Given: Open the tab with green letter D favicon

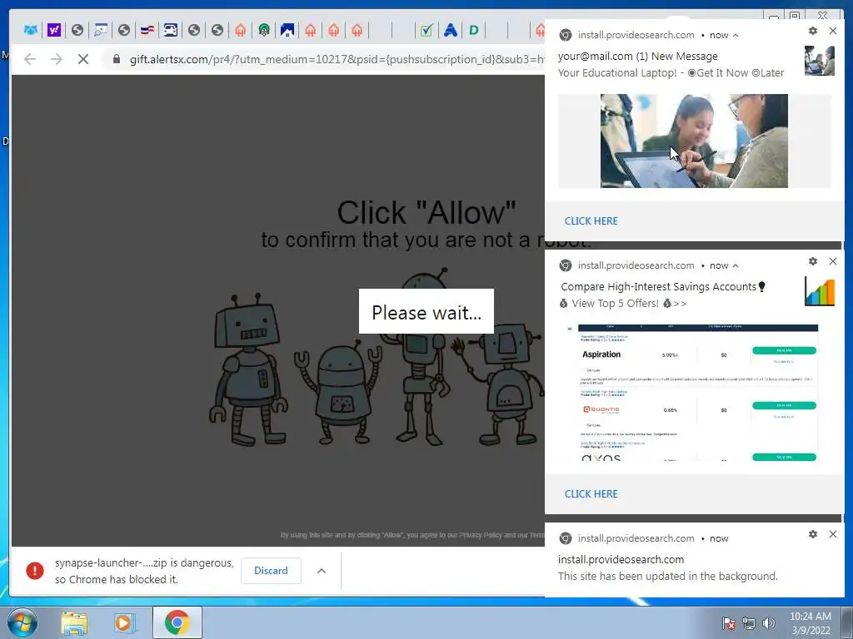Looking at the screenshot, I should (x=474, y=30).
